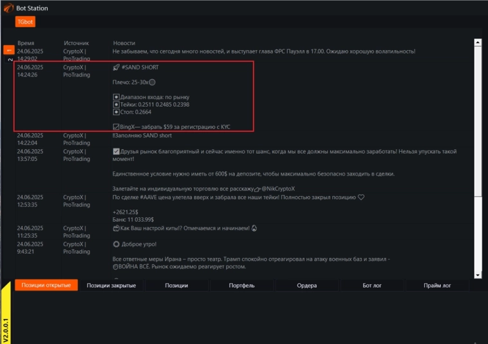Select the orange side tab numbered 1

pos(9,50)
